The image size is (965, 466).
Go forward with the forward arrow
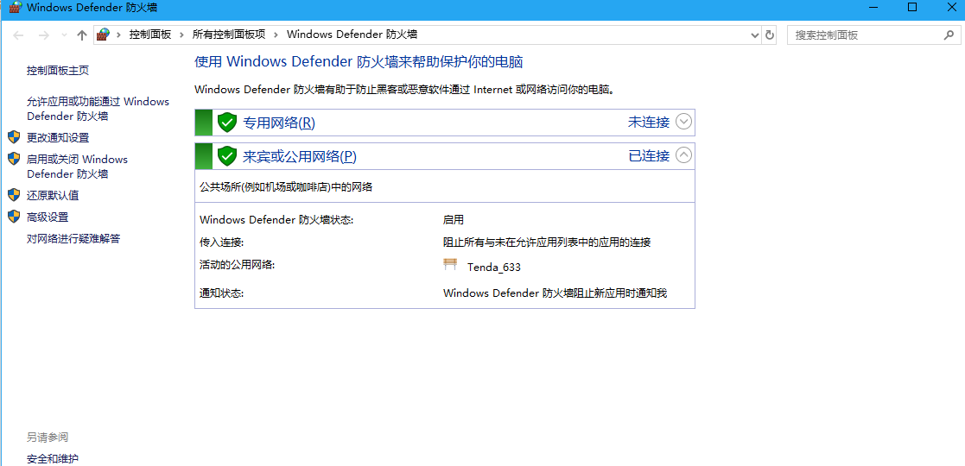(43, 35)
